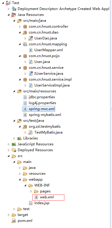Click the TestMyBatis.java file icon
This screenshot has width=112, height=228.
(31, 132)
